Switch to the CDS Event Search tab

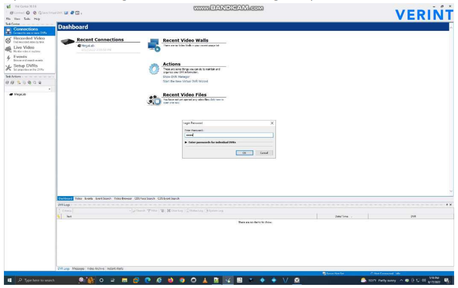[168, 198]
